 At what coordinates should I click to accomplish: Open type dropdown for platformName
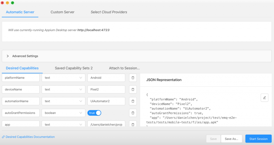(63, 78)
